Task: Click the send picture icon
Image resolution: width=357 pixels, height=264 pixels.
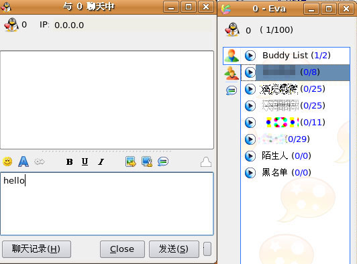Action: pos(131,161)
